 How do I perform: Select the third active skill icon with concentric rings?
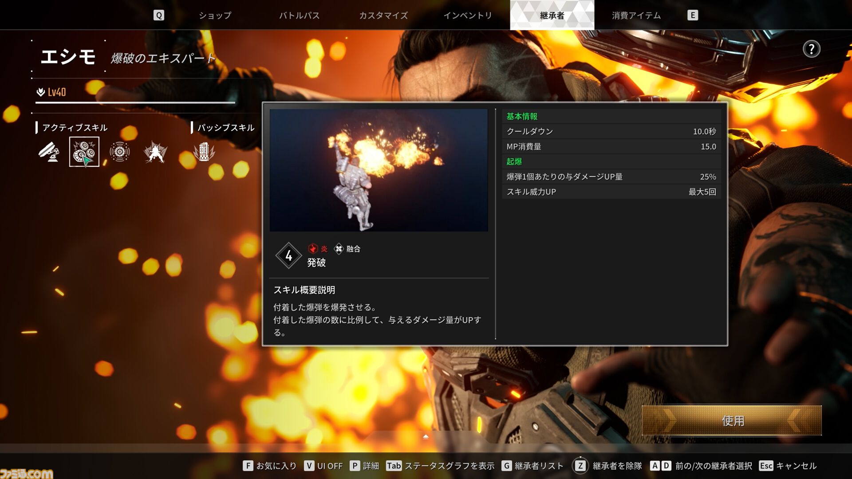click(119, 152)
